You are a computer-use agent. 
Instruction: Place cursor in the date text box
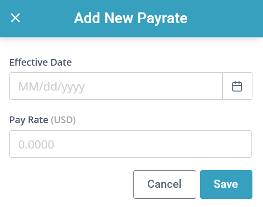click(116, 86)
